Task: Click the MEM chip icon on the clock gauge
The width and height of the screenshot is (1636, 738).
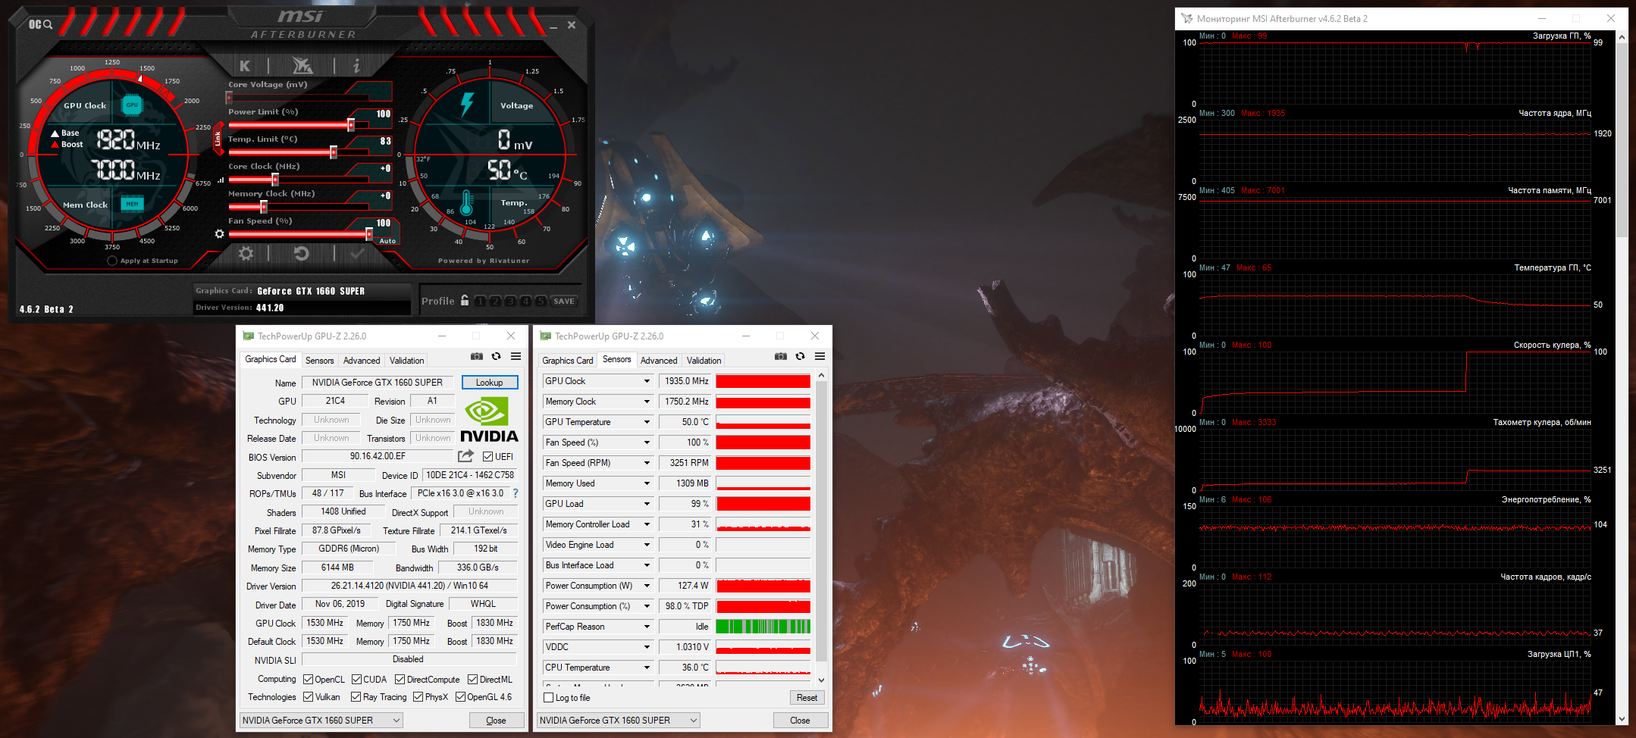Action: (132, 204)
